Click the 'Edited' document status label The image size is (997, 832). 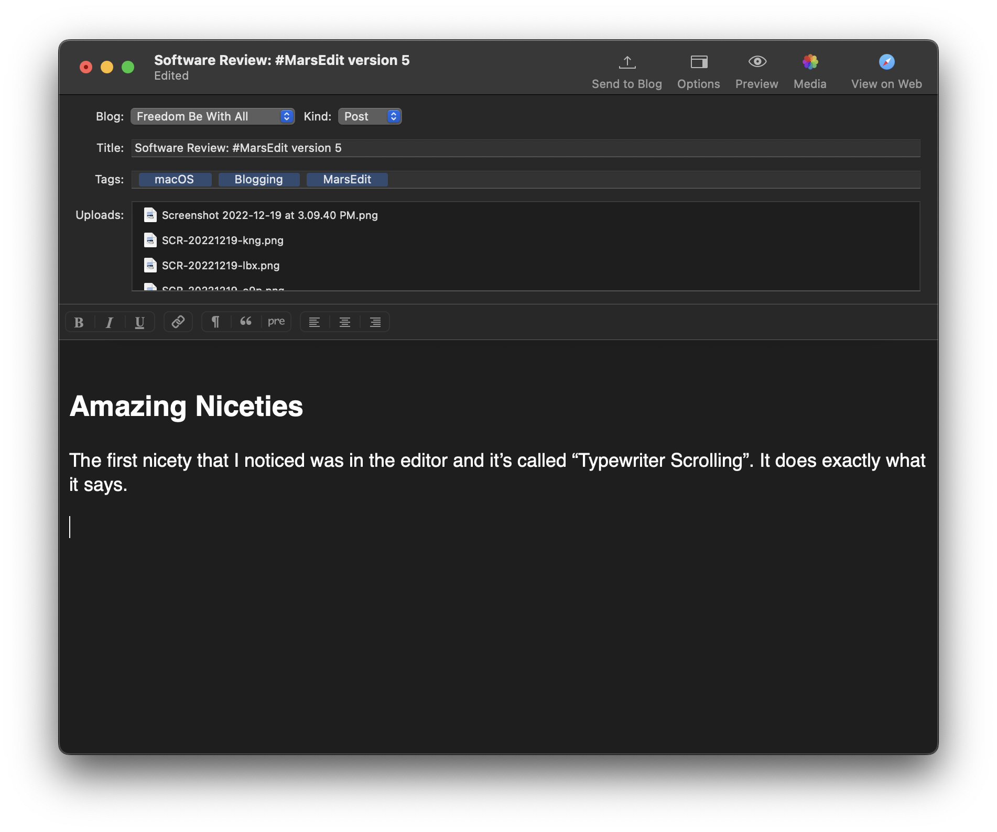[171, 76]
